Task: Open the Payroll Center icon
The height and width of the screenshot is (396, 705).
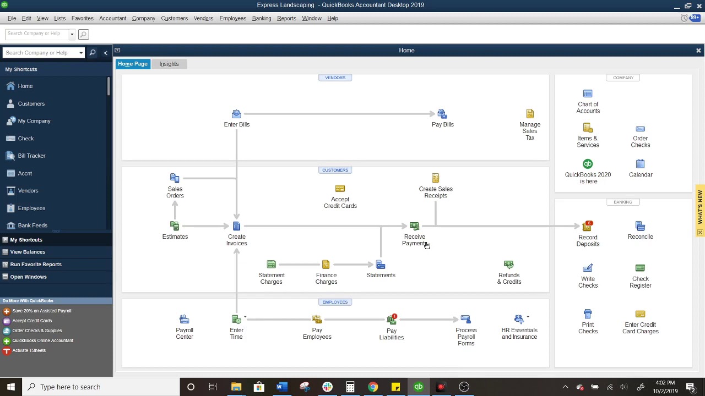Action: (x=184, y=320)
